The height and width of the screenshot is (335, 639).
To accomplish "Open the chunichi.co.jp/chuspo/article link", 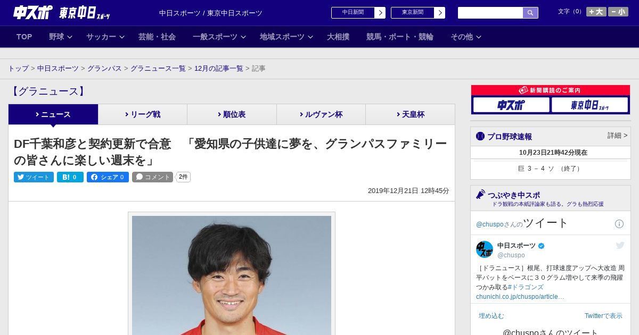I will click(520, 297).
